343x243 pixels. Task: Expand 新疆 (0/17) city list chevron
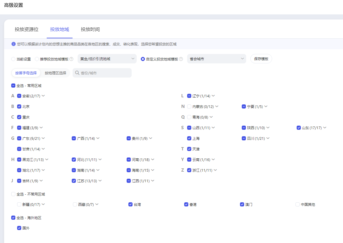[x=43, y=204]
